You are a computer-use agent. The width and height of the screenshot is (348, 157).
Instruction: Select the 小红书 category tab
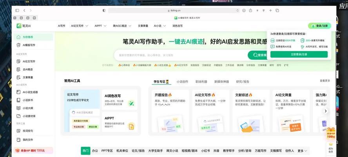pos(206,151)
